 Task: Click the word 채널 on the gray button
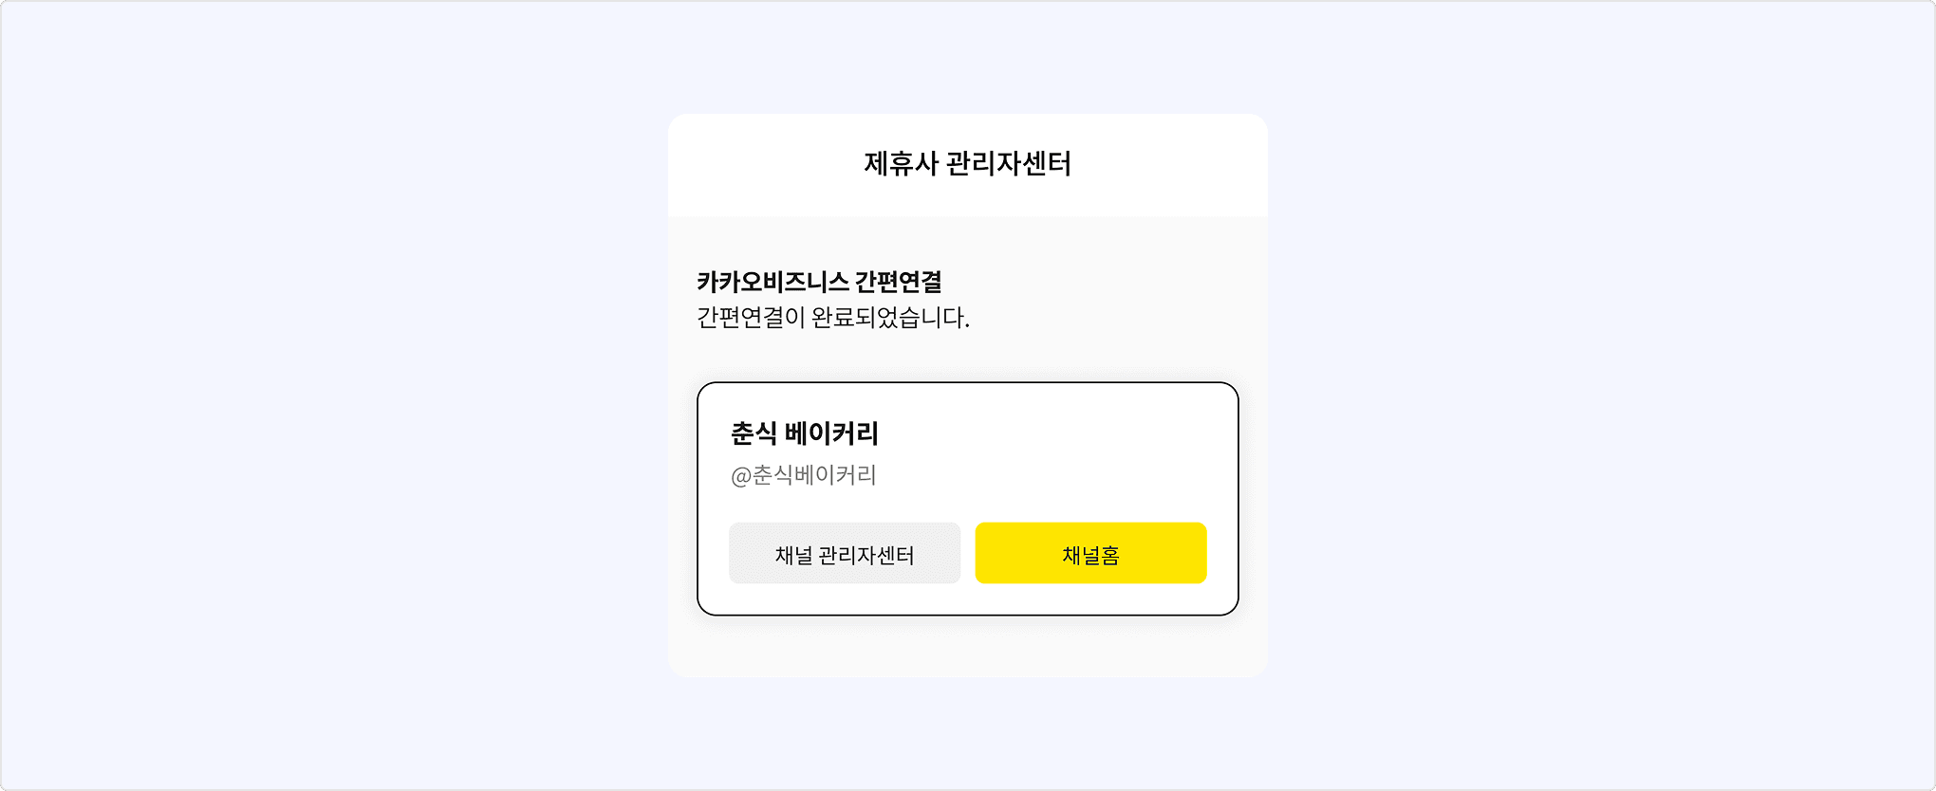point(793,555)
